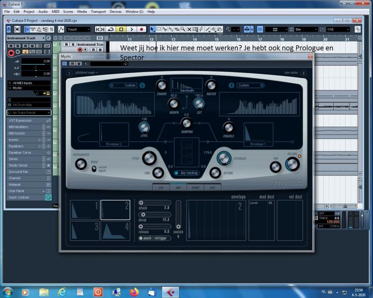The width and height of the screenshot is (373, 298).
Task: Open Firefox from the taskbar
Action: click(x=134, y=292)
